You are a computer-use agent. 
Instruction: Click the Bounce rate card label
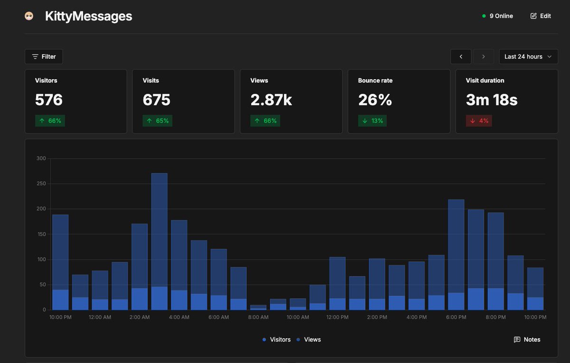pyautogui.click(x=375, y=81)
